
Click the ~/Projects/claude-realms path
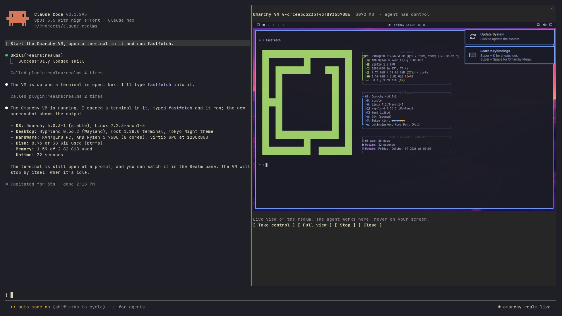click(66, 26)
